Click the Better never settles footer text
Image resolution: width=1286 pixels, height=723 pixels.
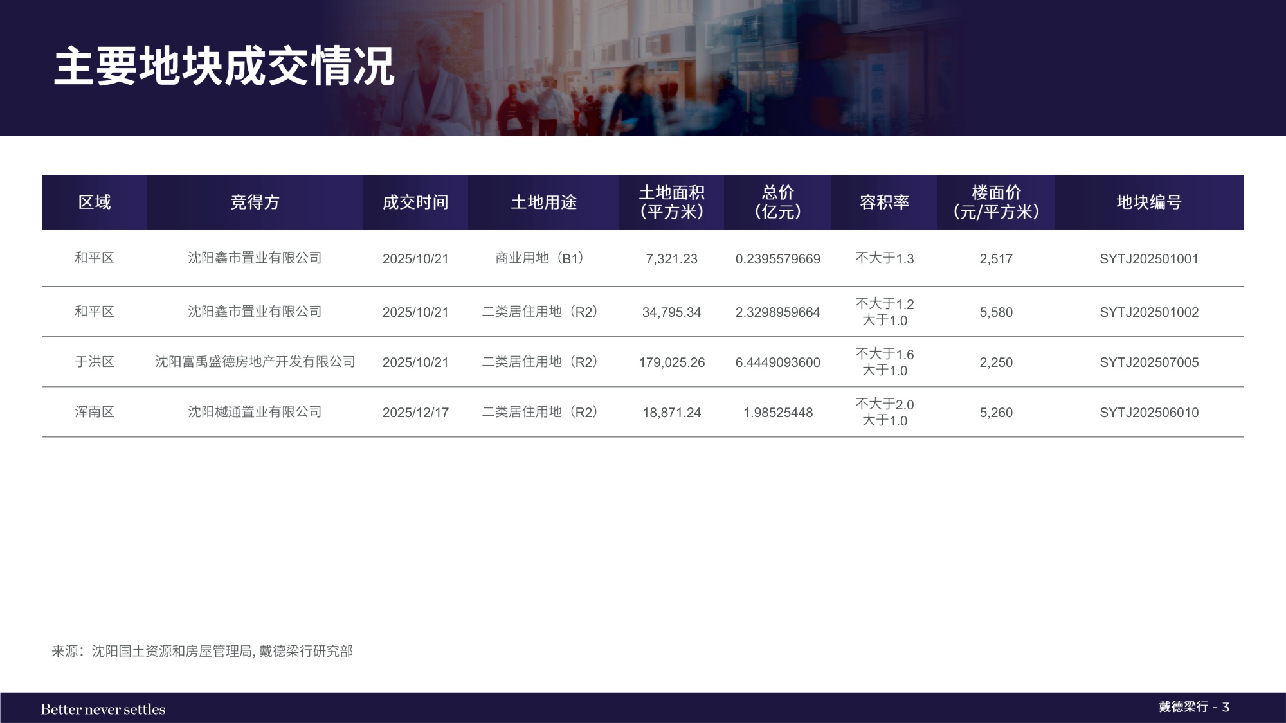click(x=103, y=710)
